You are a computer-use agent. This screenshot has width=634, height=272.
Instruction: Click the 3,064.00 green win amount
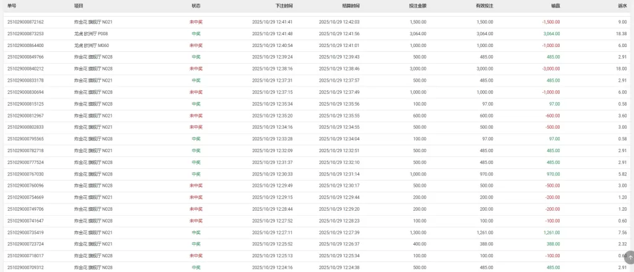551,33
